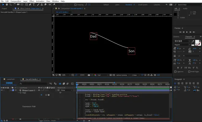
Task: Select the Brush tool
Action: [38, 5]
